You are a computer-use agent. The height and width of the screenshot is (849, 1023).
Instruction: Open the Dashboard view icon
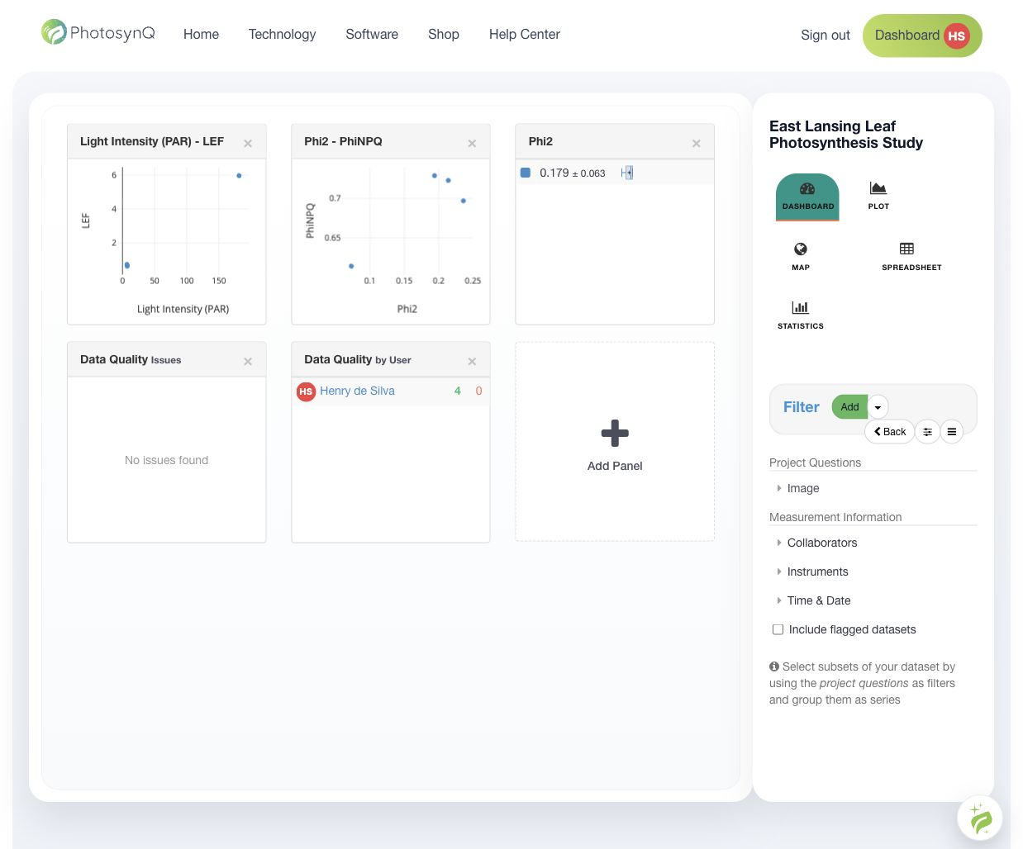click(x=807, y=197)
